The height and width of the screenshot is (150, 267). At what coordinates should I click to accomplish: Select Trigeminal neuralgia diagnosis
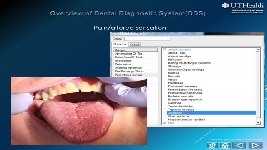pos(181,110)
